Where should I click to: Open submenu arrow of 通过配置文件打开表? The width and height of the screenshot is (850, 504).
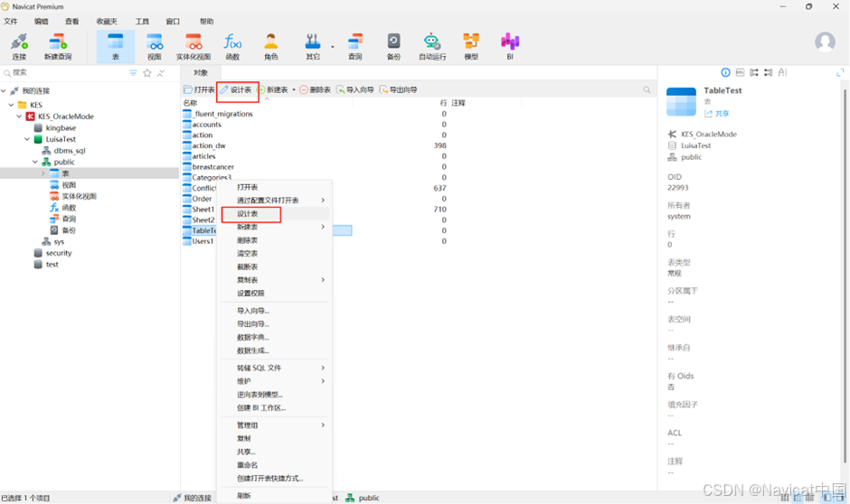click(x=323, y=201)
